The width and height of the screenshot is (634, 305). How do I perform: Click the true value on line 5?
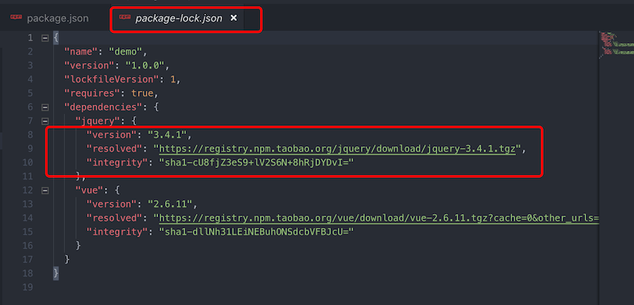[143, 93]
